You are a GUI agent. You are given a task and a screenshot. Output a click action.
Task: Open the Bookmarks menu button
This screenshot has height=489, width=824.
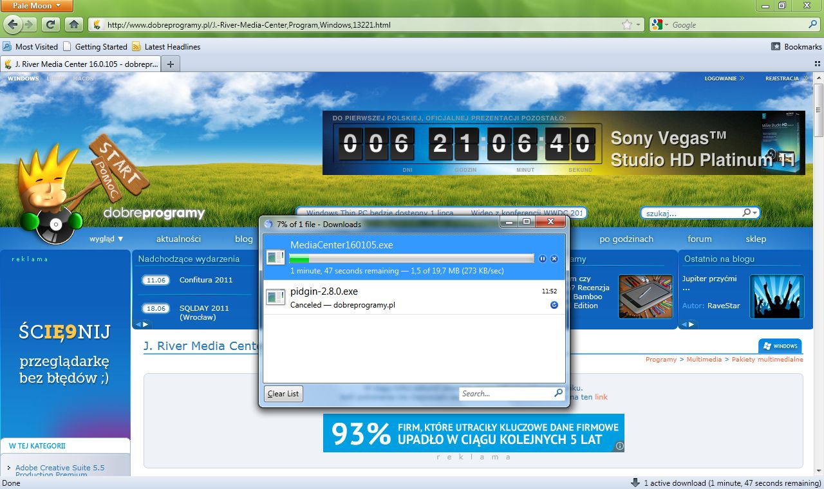tap(796, 46)
